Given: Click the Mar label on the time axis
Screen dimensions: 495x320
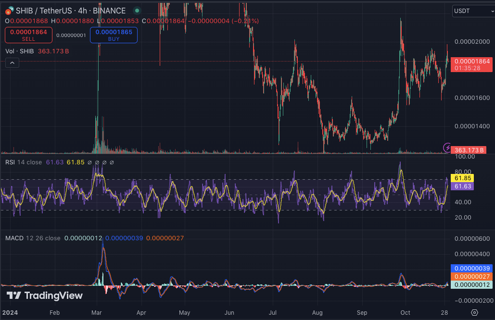Looking at the screenshot, I should 96,312.
